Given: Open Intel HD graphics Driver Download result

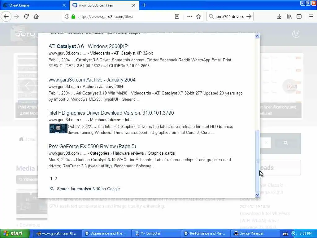Looking at the screenshot, I should click(x=111, y=113).
